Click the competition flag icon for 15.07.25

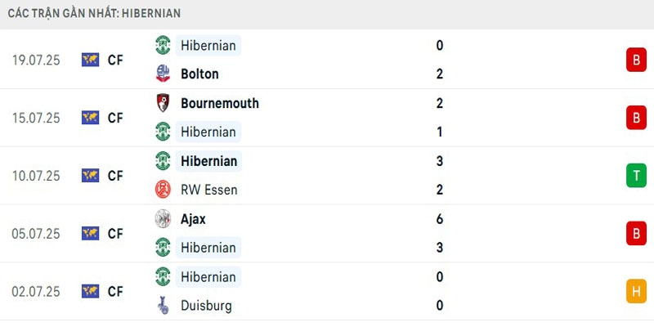click(x=90, y=118)
